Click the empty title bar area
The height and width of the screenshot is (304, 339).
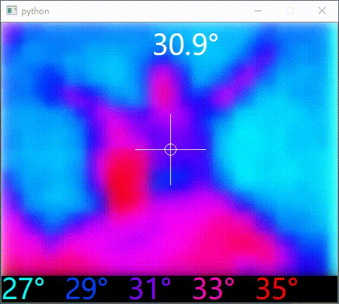pos(150,11)
